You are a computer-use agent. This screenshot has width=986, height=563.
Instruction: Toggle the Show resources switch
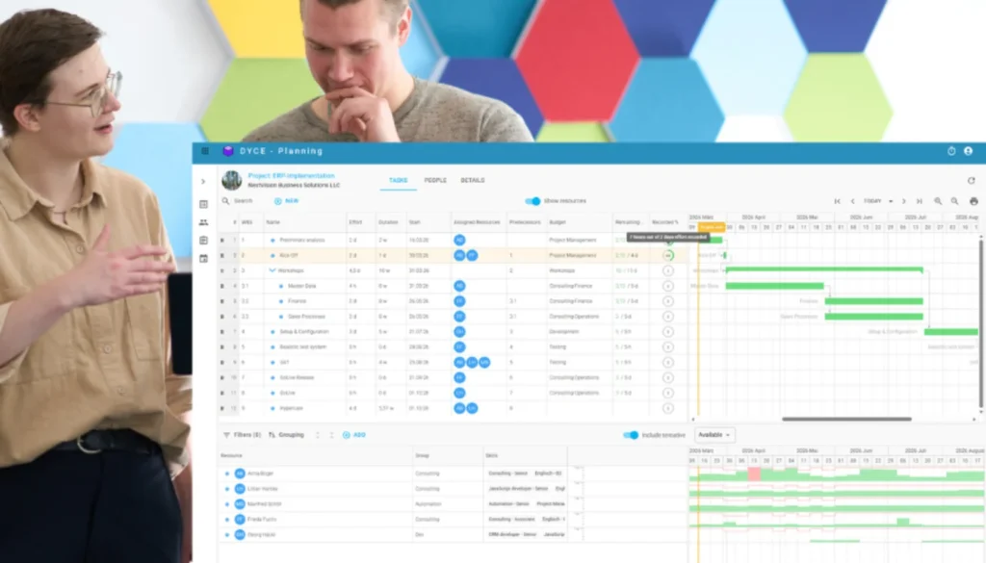[532, 201]
